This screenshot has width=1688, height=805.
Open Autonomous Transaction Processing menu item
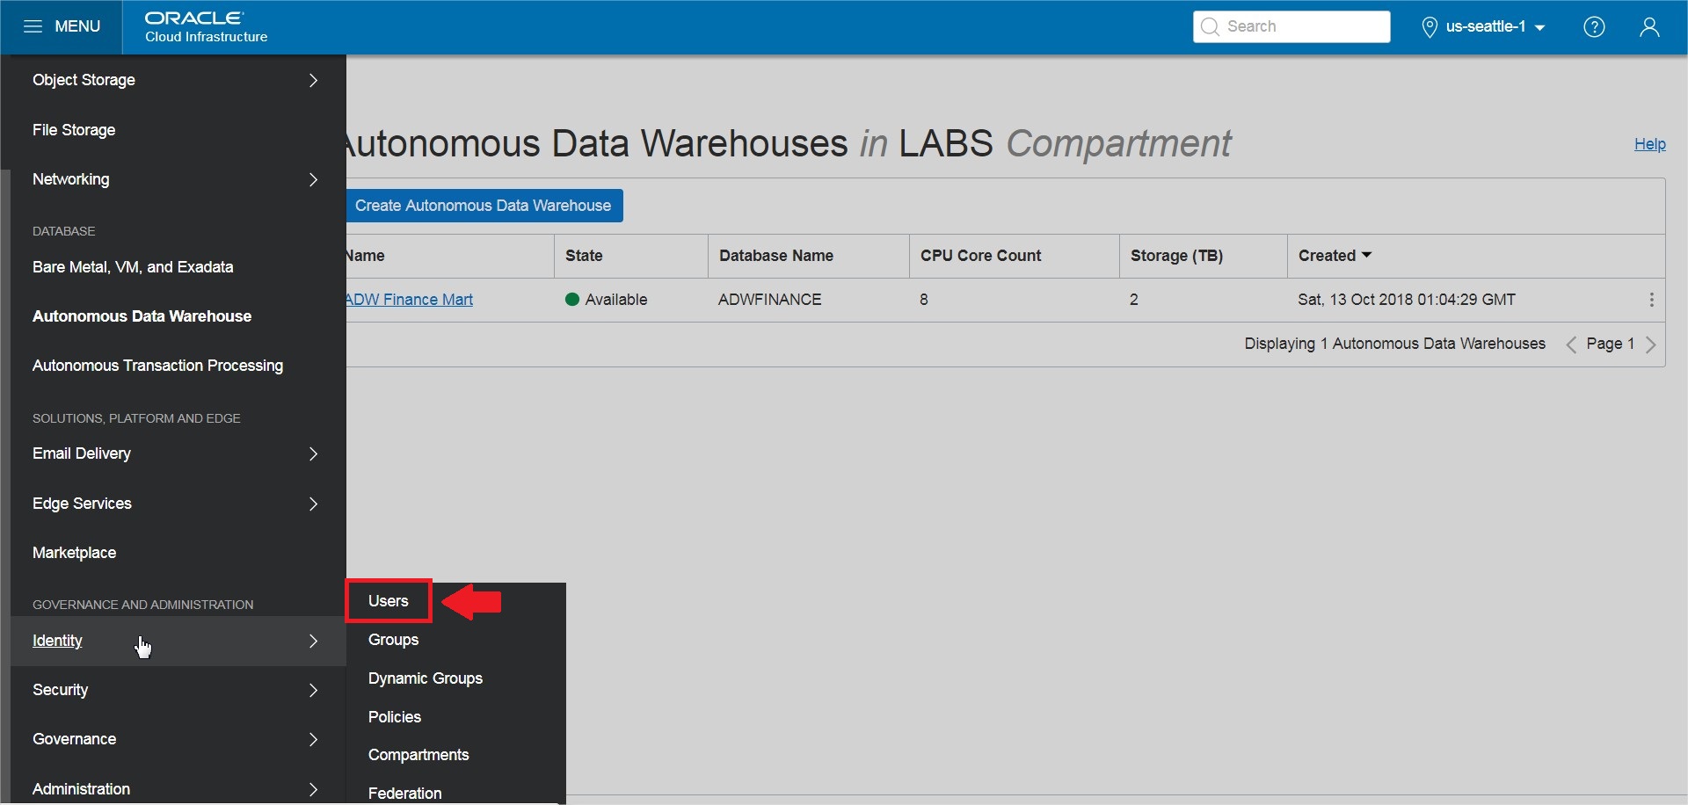[x=157, y=366]
